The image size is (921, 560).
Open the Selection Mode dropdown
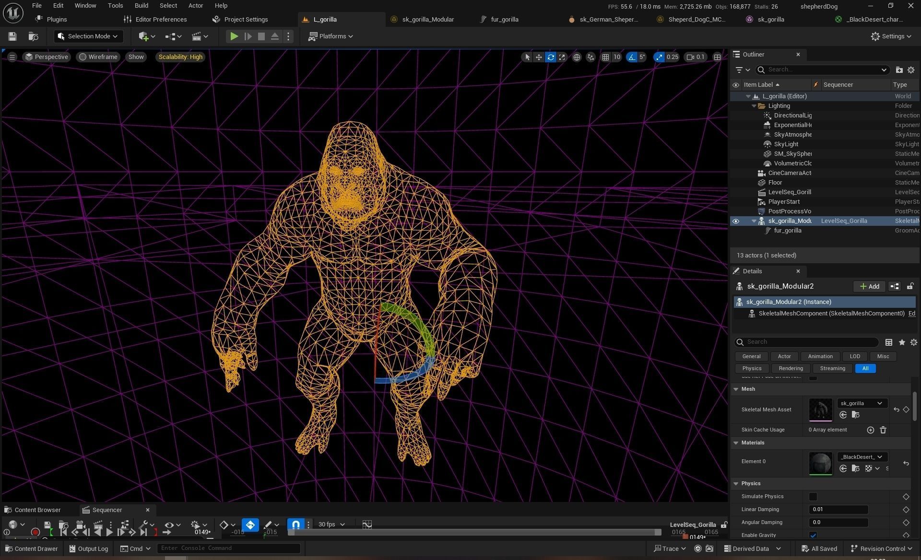point(88,36)
